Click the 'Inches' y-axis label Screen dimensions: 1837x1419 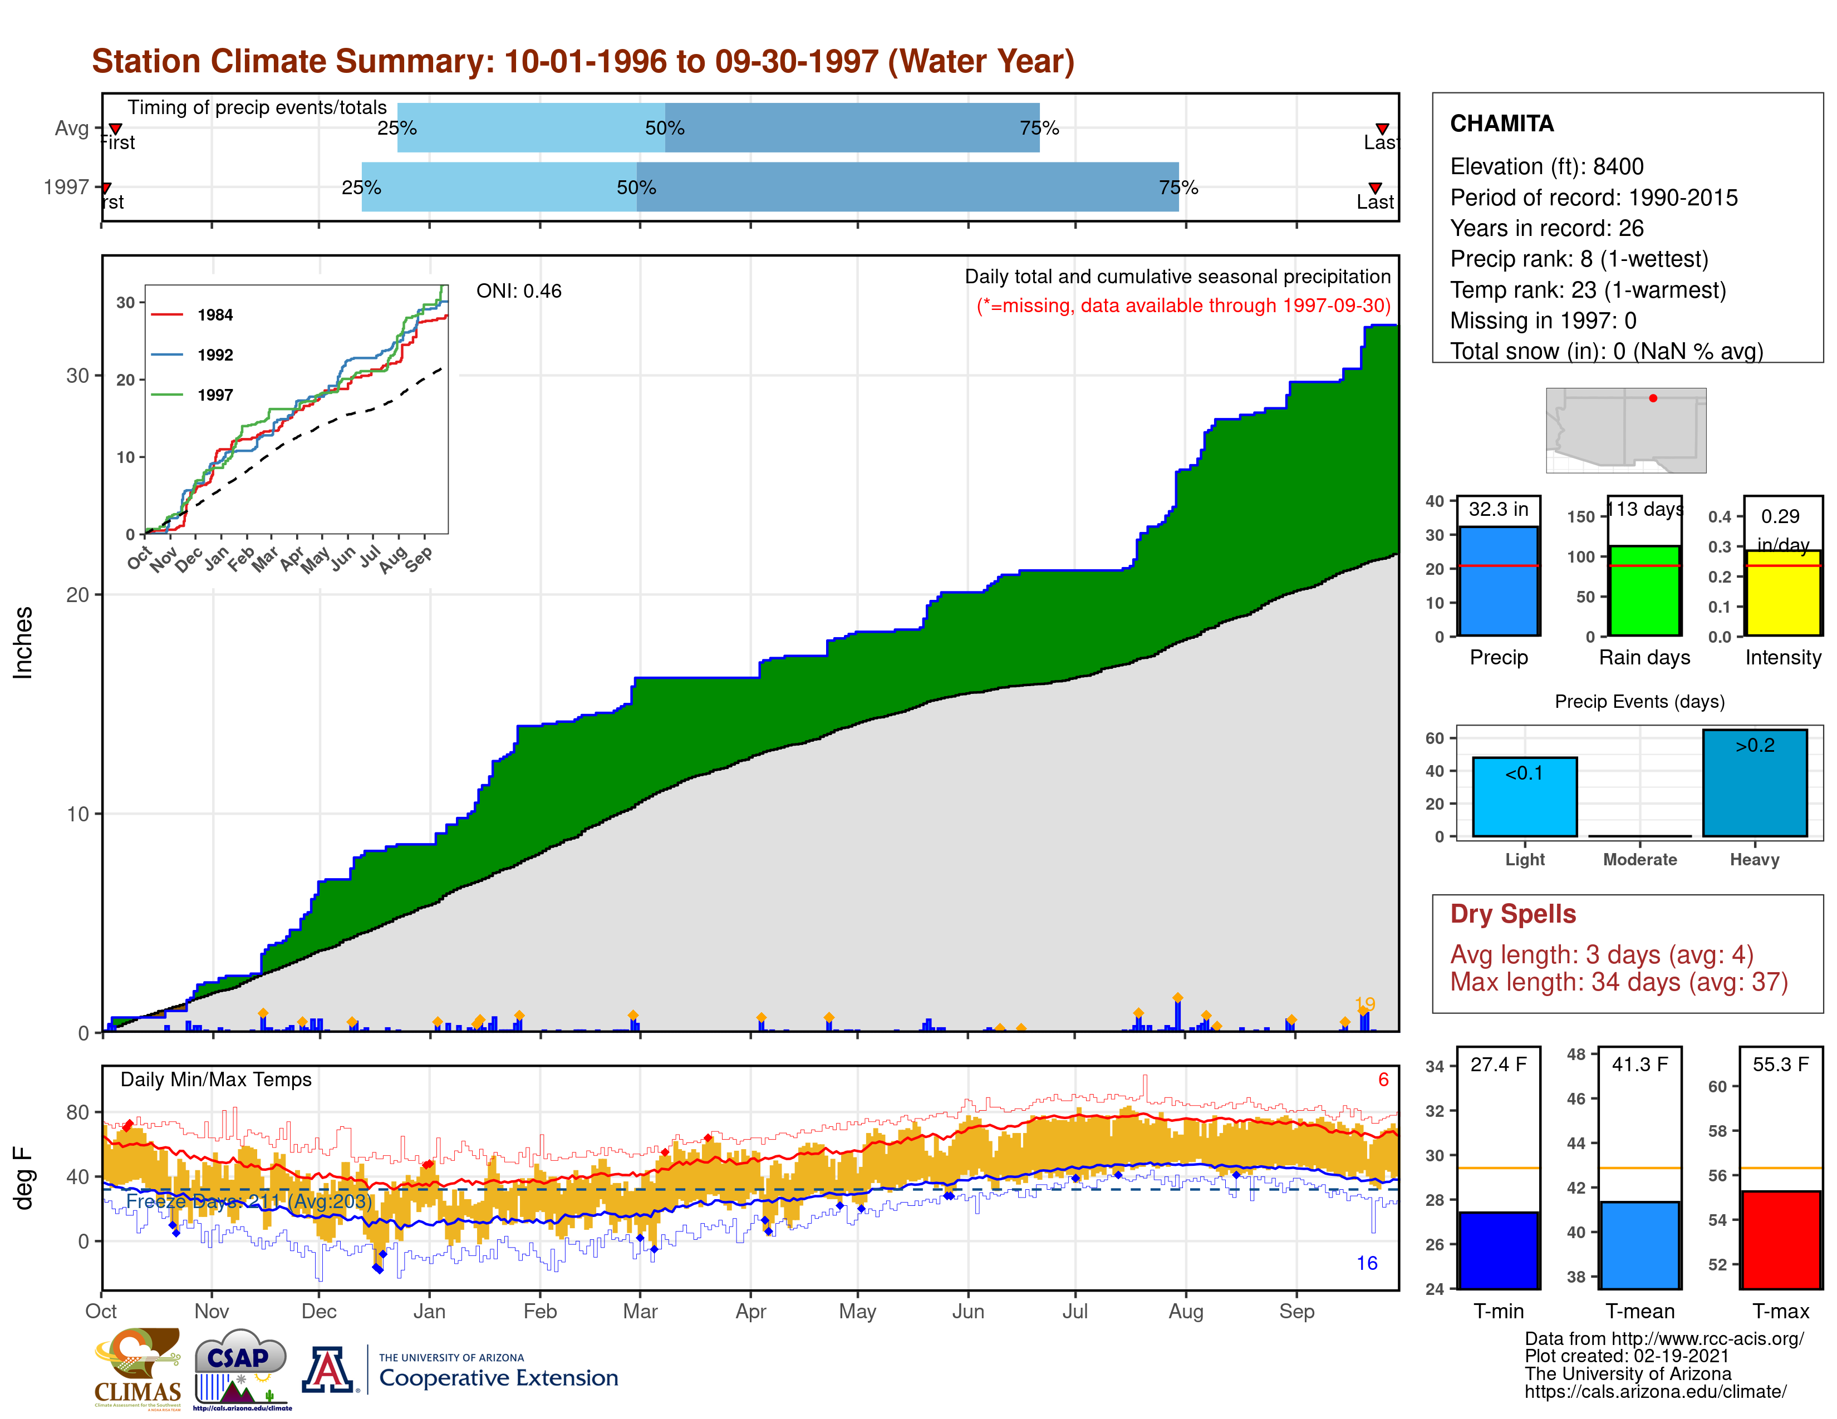[23, 642]
